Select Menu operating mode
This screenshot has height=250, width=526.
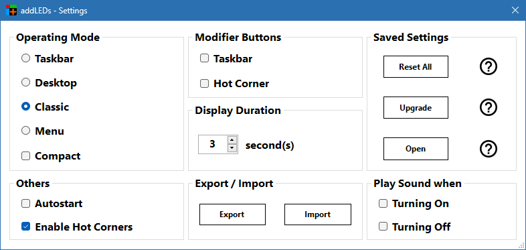click(26, 131)
